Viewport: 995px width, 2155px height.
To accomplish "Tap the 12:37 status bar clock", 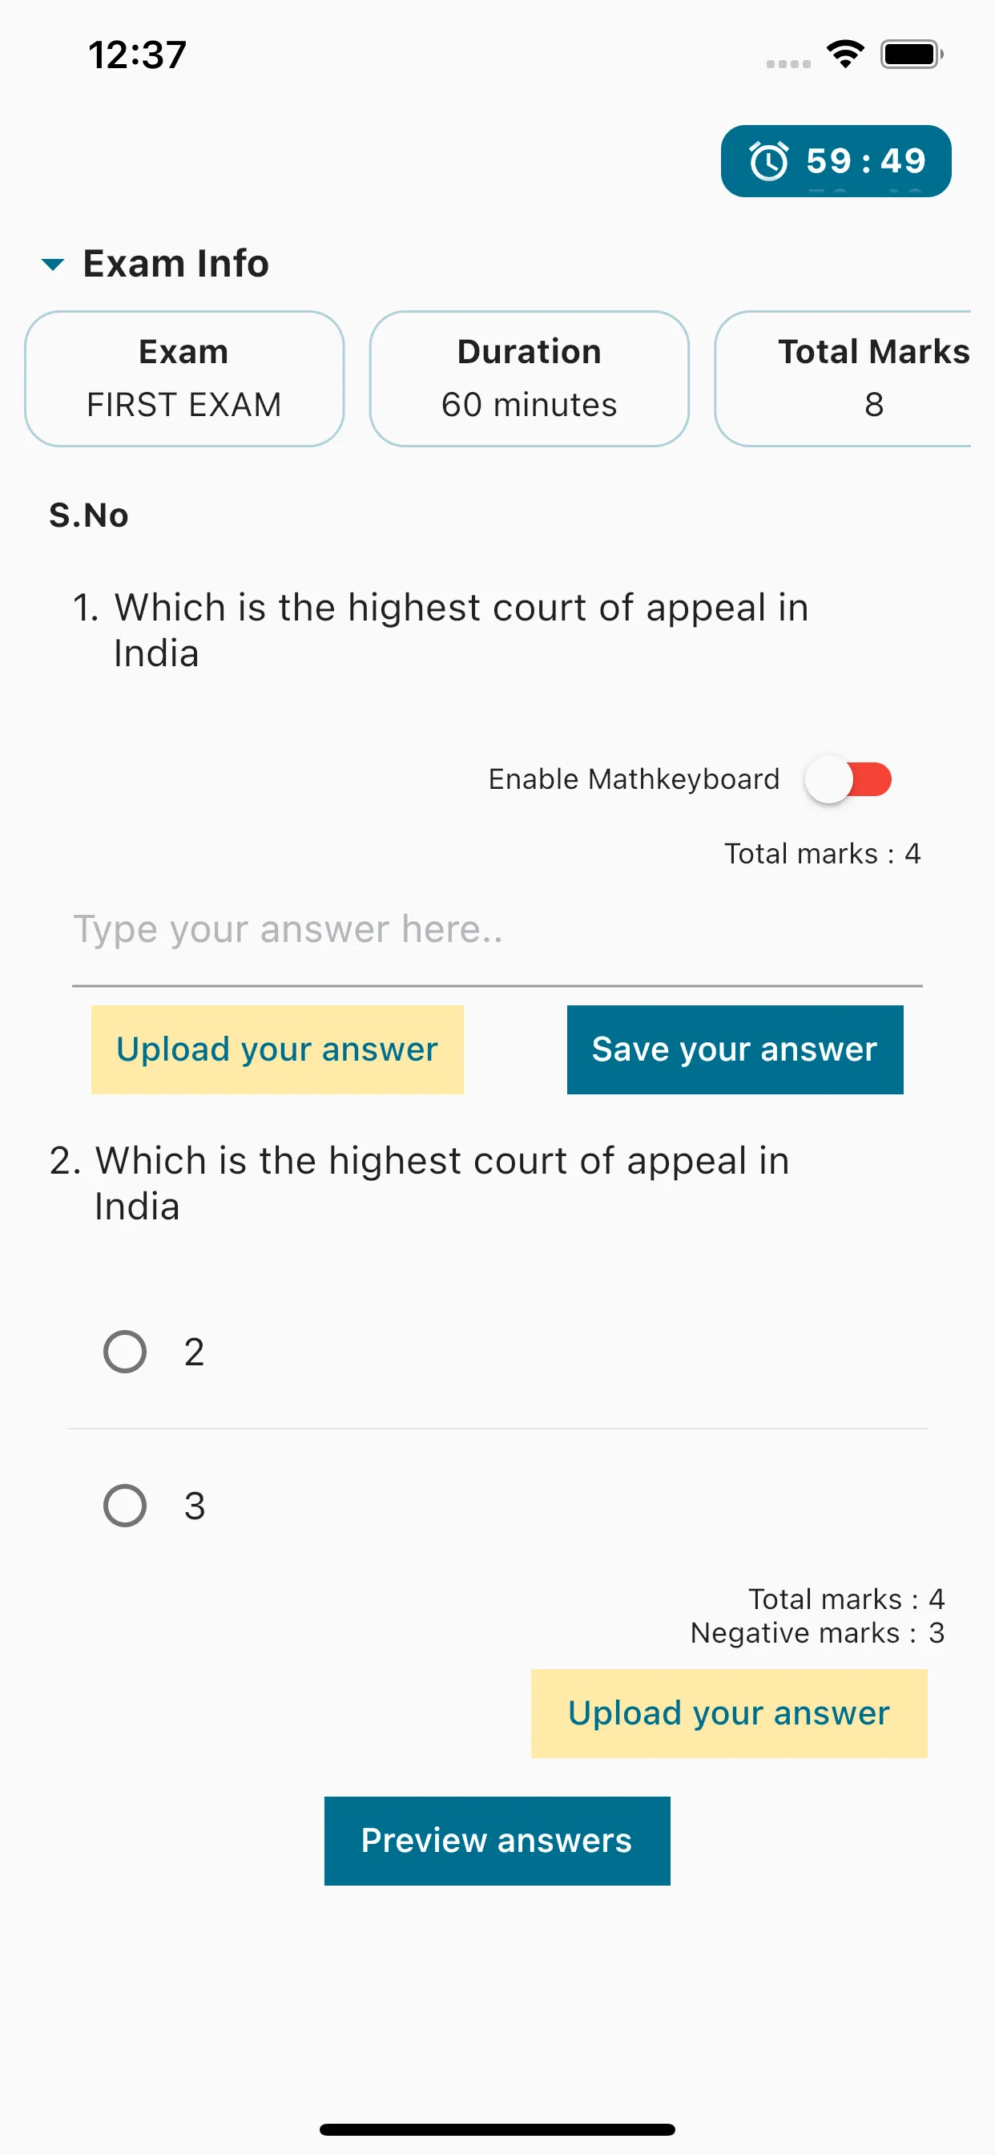I will (137, 55).
